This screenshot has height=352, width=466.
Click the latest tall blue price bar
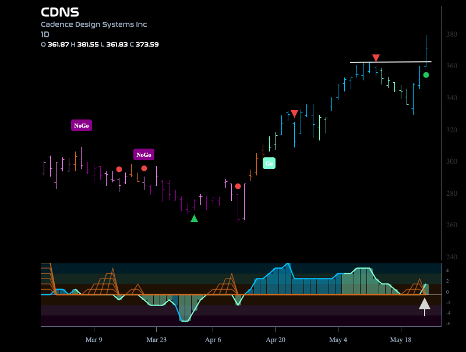(426, 51)
